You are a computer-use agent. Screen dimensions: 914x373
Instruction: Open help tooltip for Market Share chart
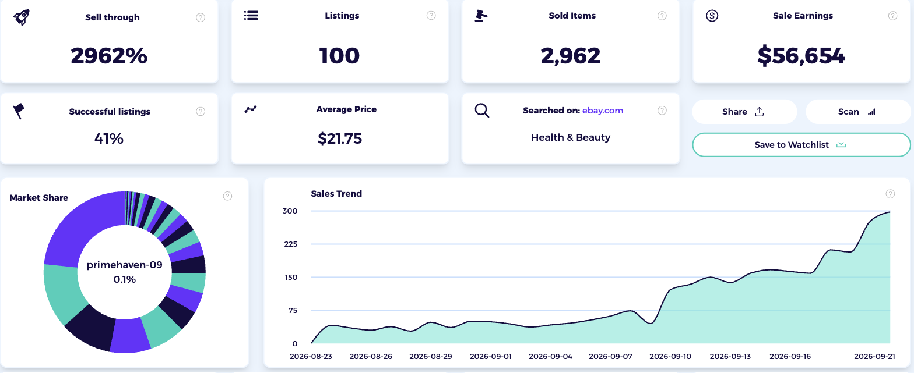(x=228, y=196)
